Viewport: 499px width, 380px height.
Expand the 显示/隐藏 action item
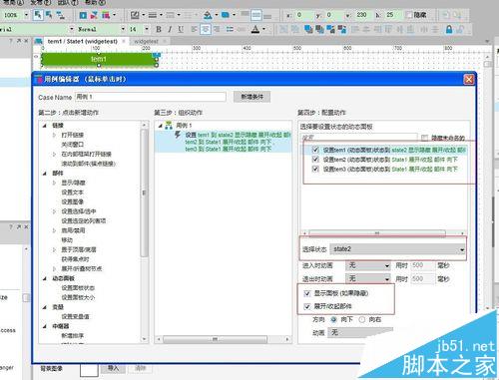54,183
